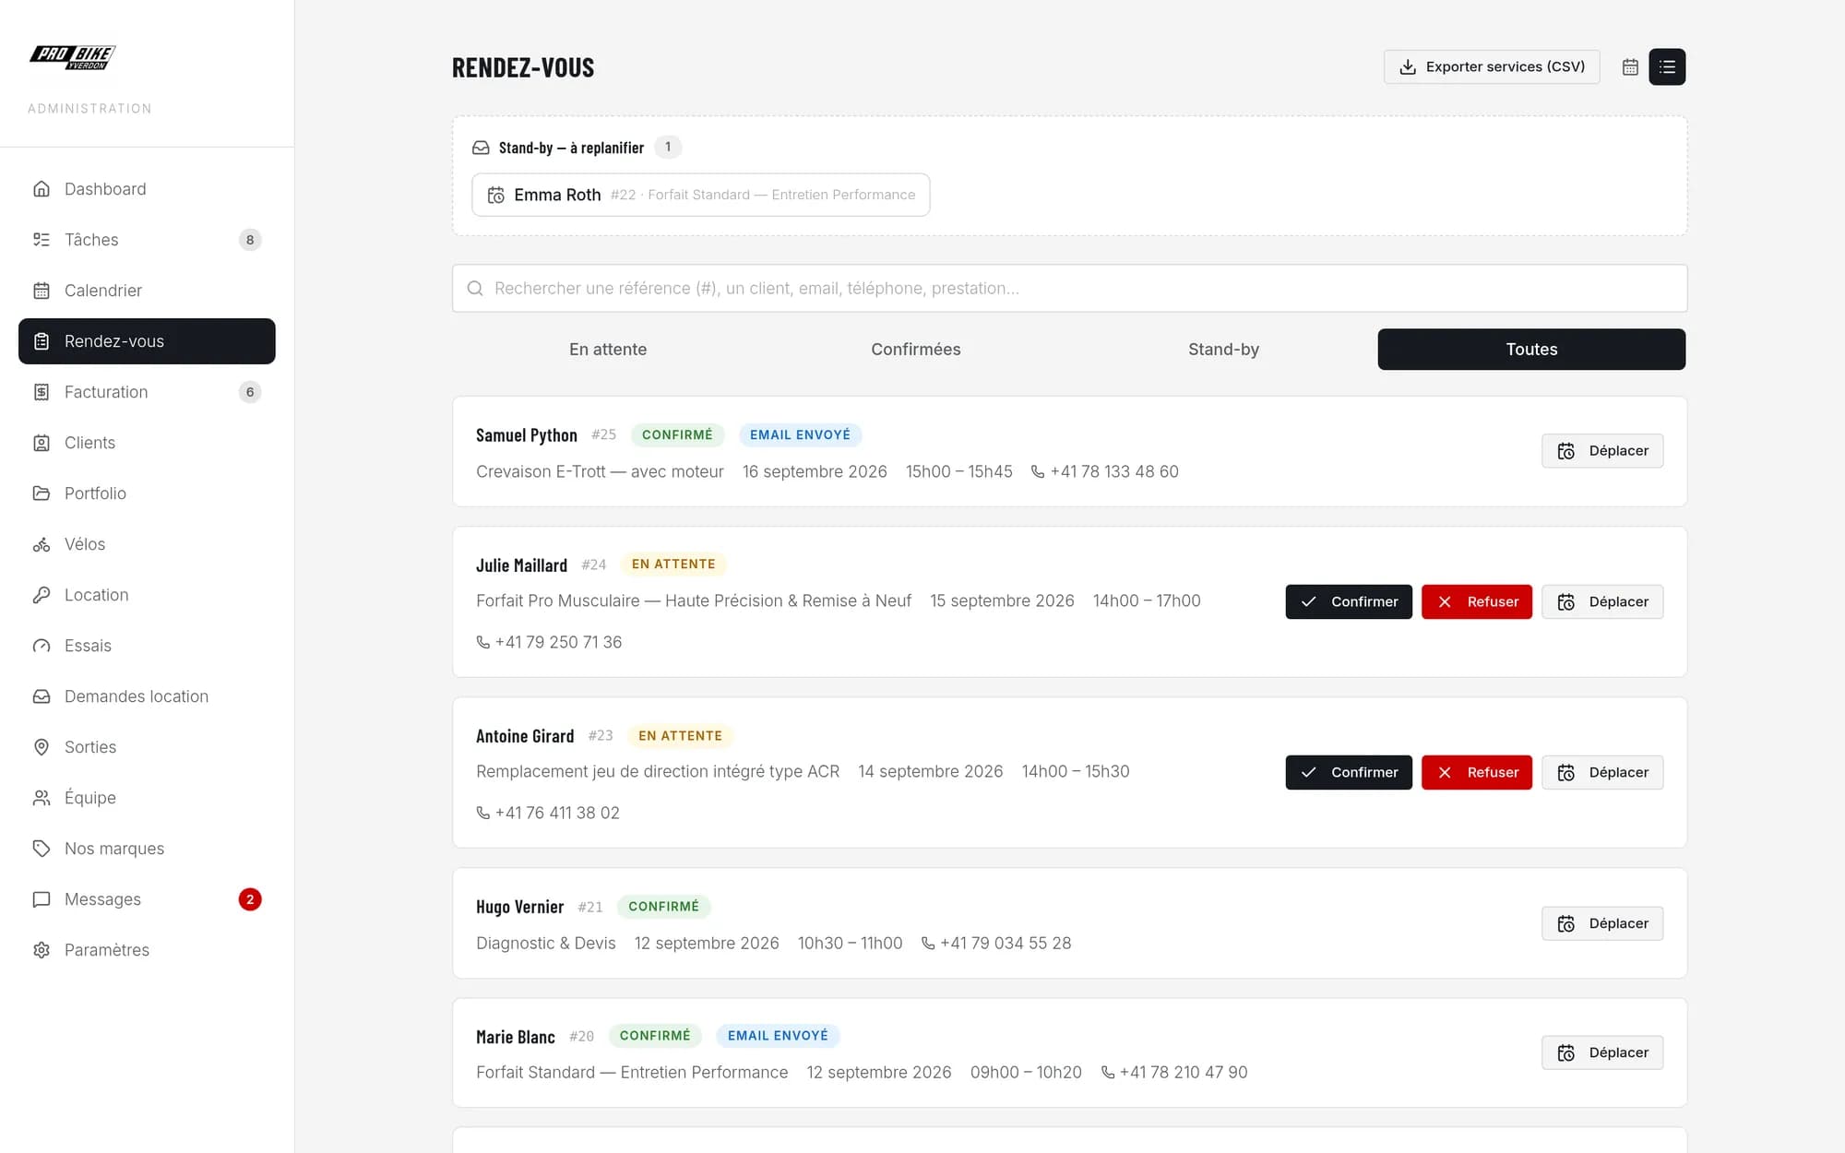Screen dimensions: 1845x1153
Task: Move Samuel Python's appointment
Action: [1602, 451]
